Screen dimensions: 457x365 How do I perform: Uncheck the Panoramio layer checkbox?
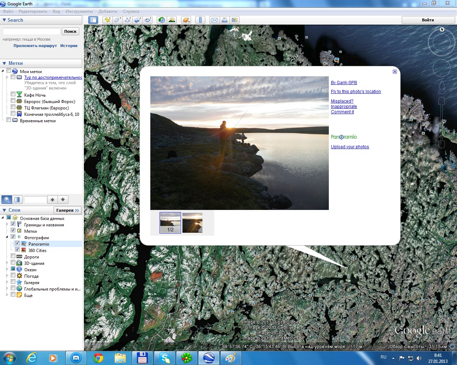[x=17, y=243]
